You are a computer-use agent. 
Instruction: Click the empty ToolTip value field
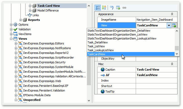[x=156, y=91]
